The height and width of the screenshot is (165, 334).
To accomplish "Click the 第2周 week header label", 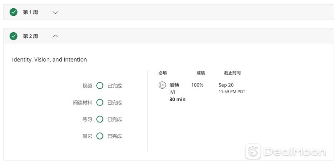I will click(30, 36).
